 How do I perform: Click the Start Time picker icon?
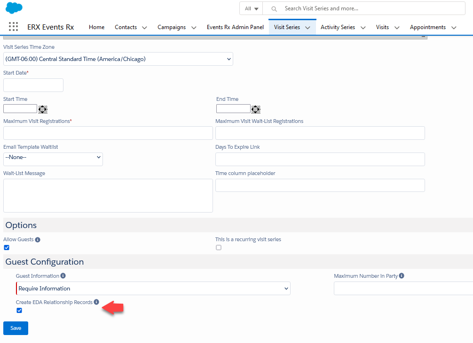43,109
